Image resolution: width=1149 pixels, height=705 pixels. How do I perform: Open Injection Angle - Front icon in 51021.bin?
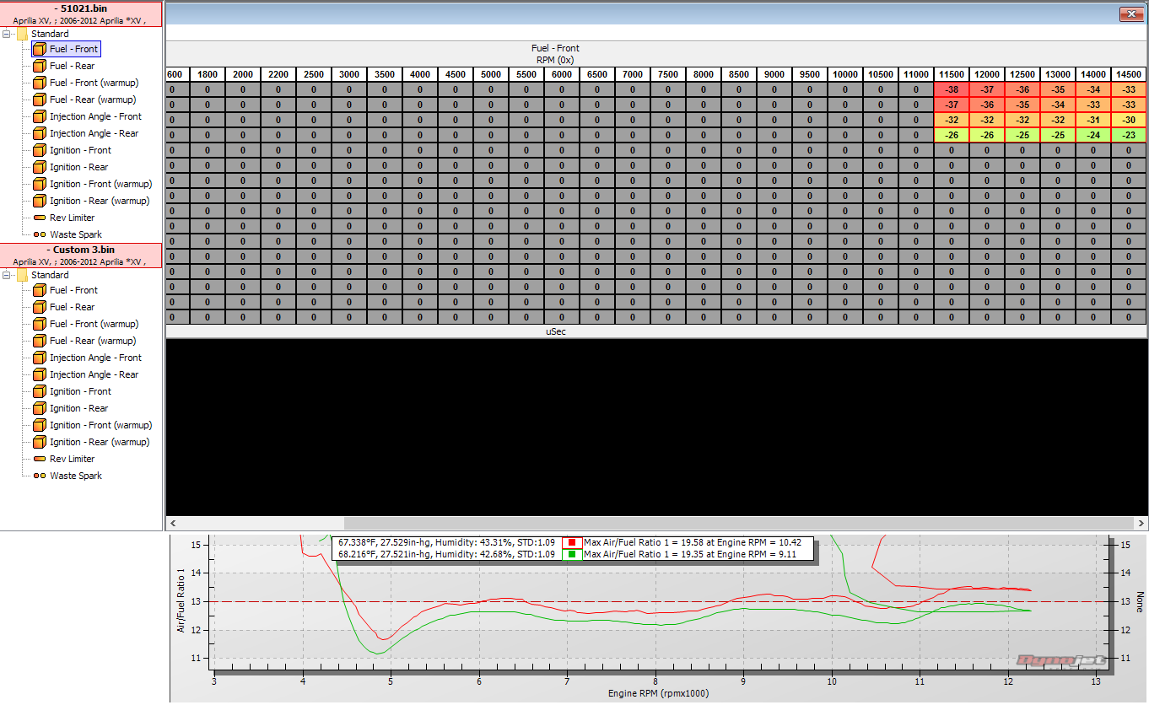pos(39,116)
